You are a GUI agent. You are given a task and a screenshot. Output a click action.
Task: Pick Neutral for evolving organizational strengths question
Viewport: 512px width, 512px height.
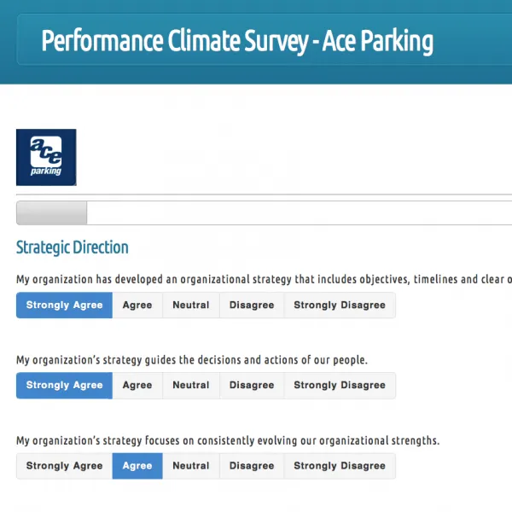191,466
